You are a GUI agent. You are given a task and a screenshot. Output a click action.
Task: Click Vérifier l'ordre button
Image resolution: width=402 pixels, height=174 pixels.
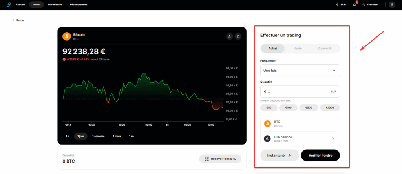pos(320,155)
